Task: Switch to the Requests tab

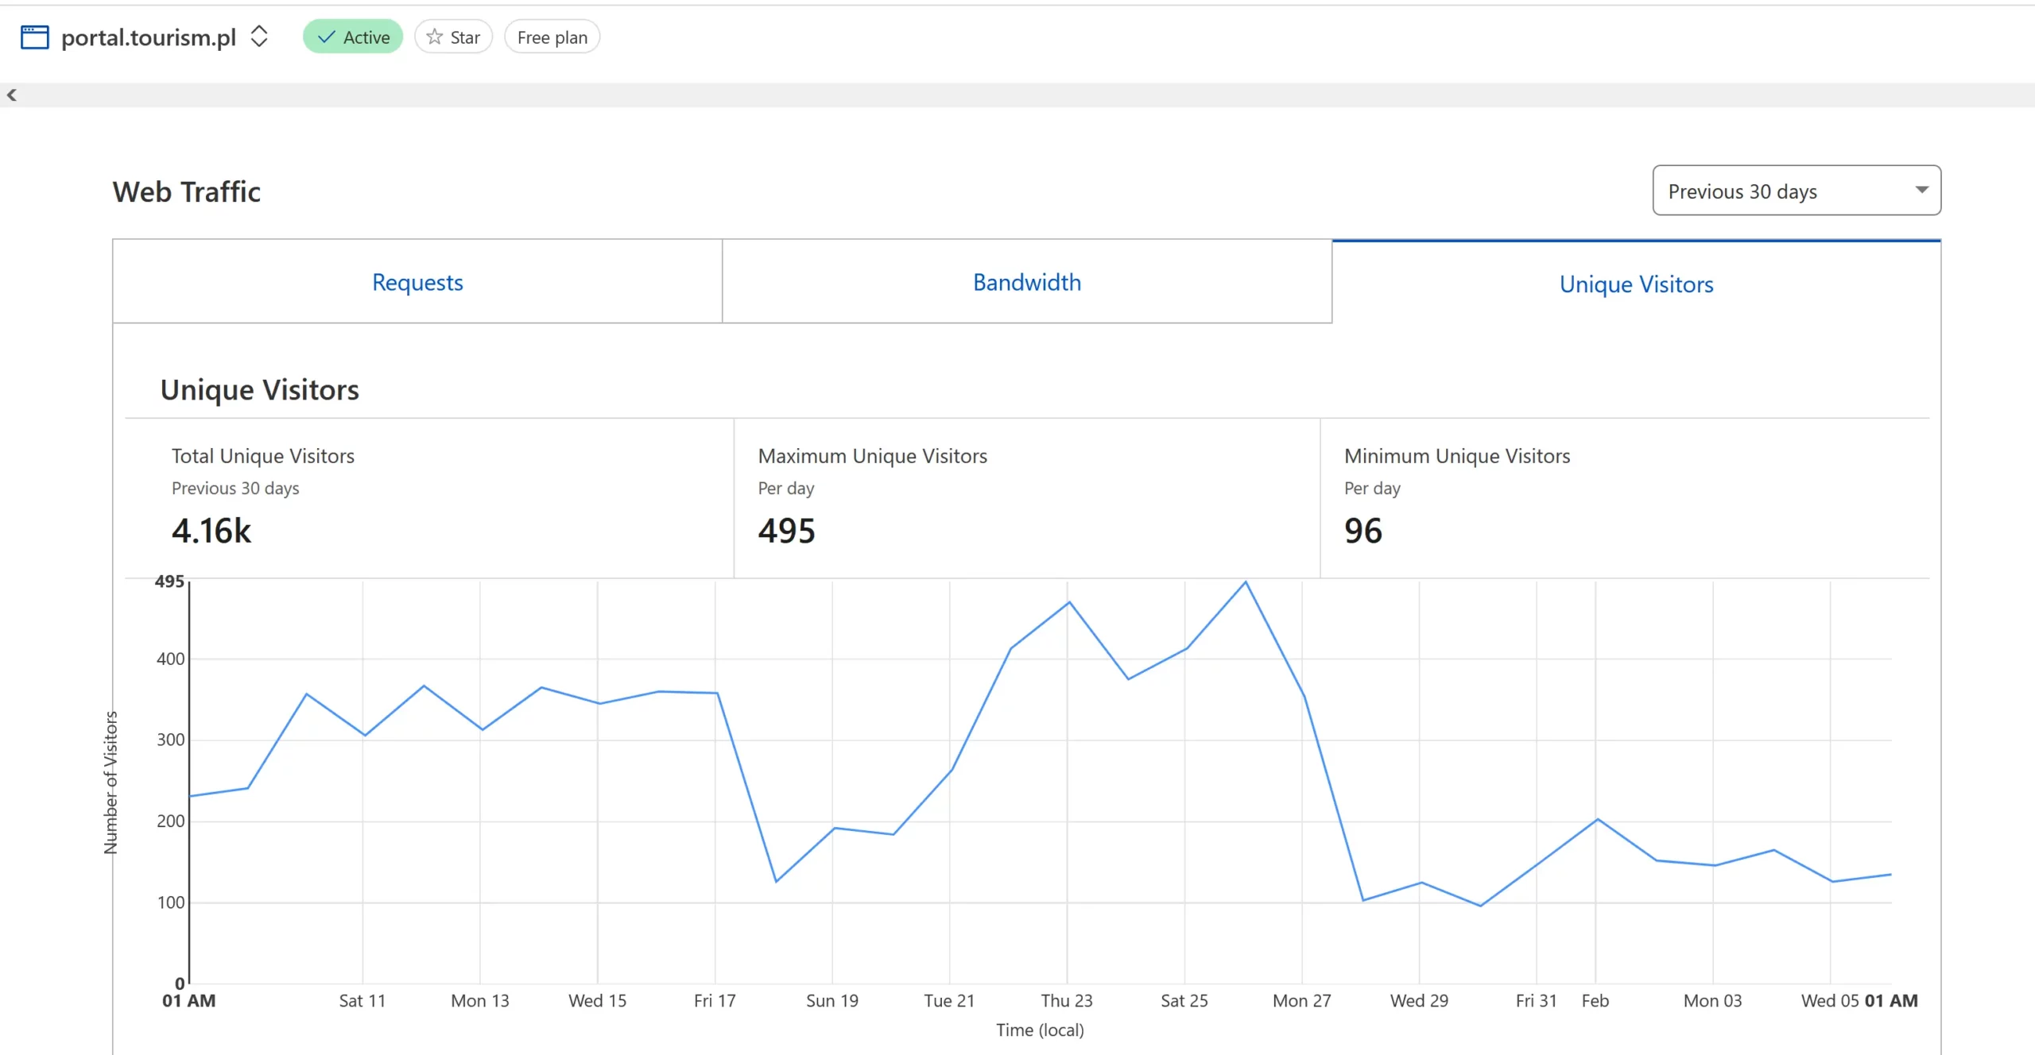Action: click(417, 282)
